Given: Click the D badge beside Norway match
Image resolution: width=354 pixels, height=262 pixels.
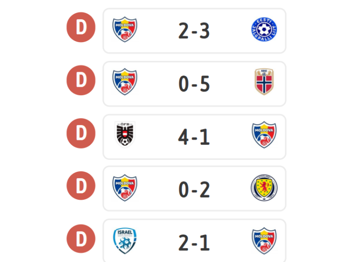Looking at the screenshot, I should (81, 80).
